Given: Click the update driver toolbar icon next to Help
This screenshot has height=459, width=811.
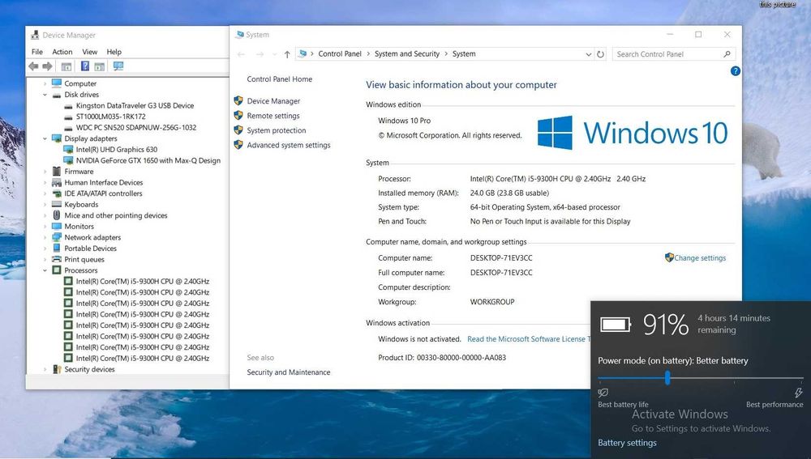Looking at the screenshot, I should click(x=99, y=66).
